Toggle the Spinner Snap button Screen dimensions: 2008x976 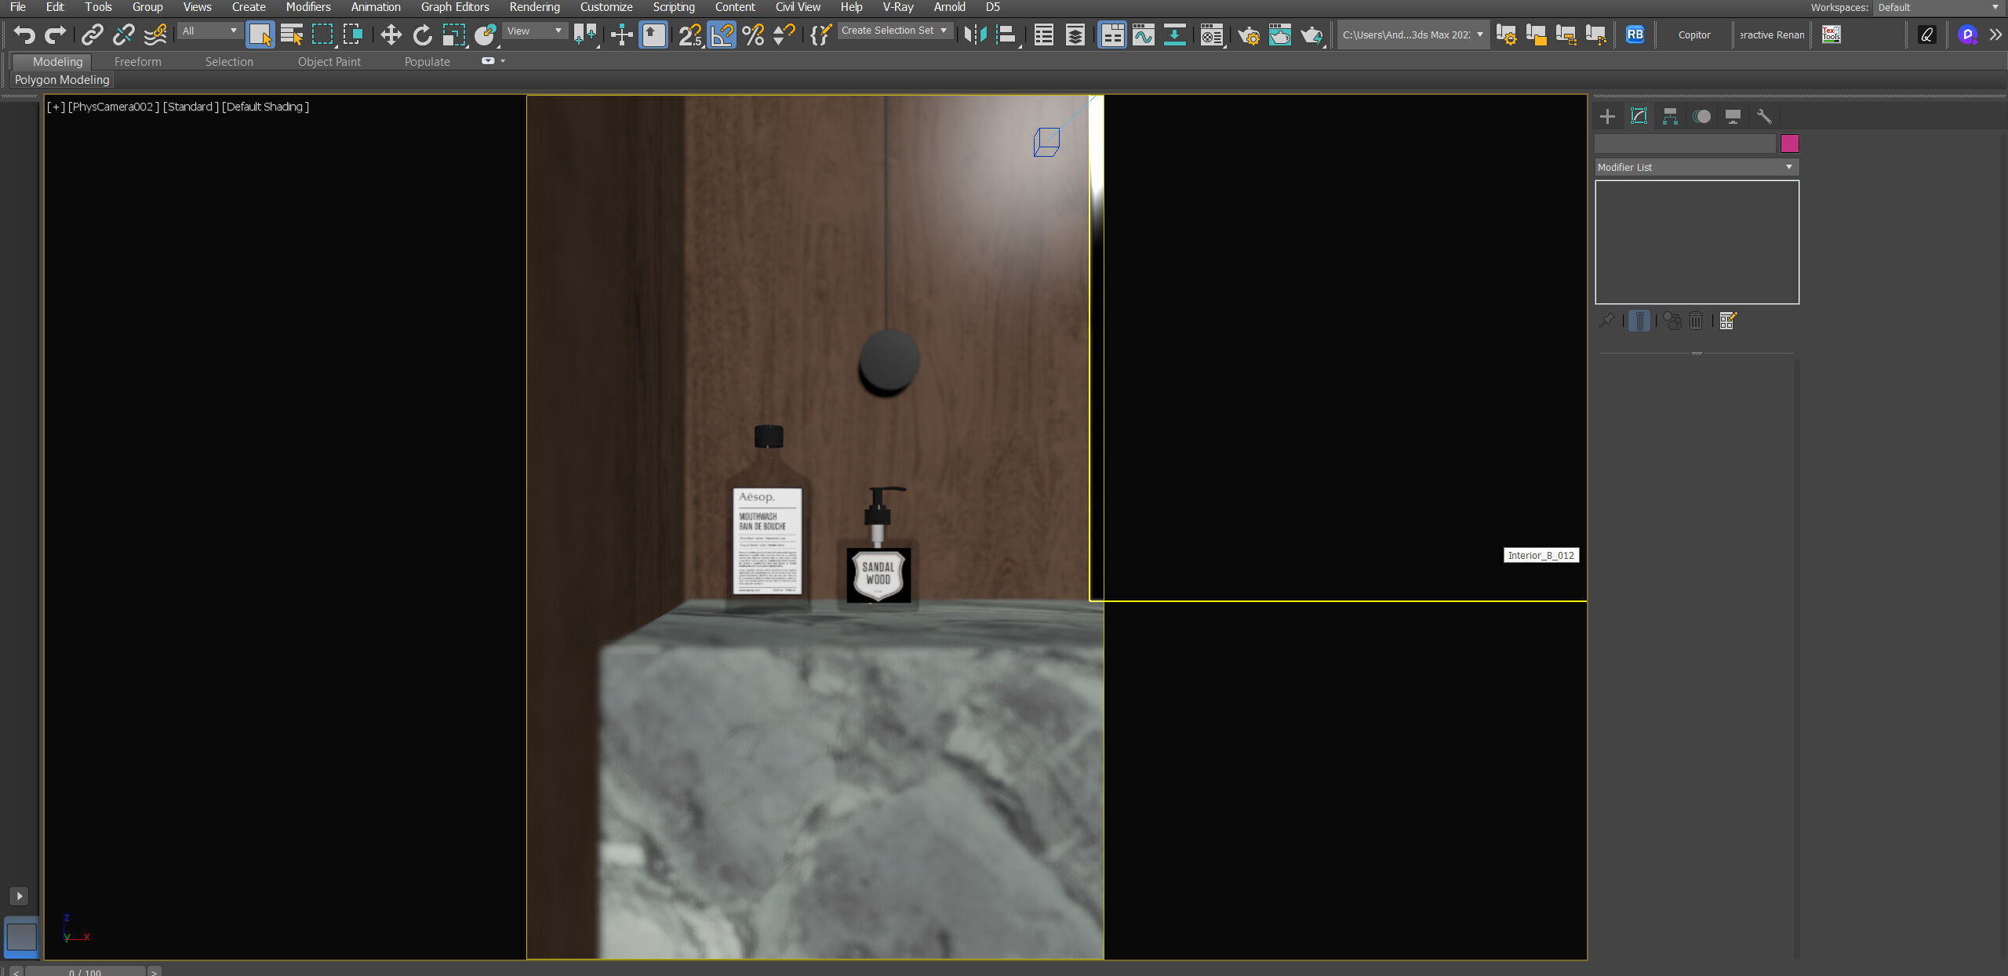click(x=784, y=34)
